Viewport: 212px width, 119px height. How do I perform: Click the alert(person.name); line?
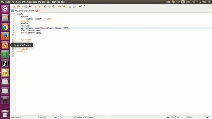click(x=32, y=30)
